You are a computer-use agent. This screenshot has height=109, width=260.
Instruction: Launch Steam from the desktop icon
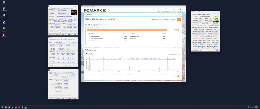point(4,22)
